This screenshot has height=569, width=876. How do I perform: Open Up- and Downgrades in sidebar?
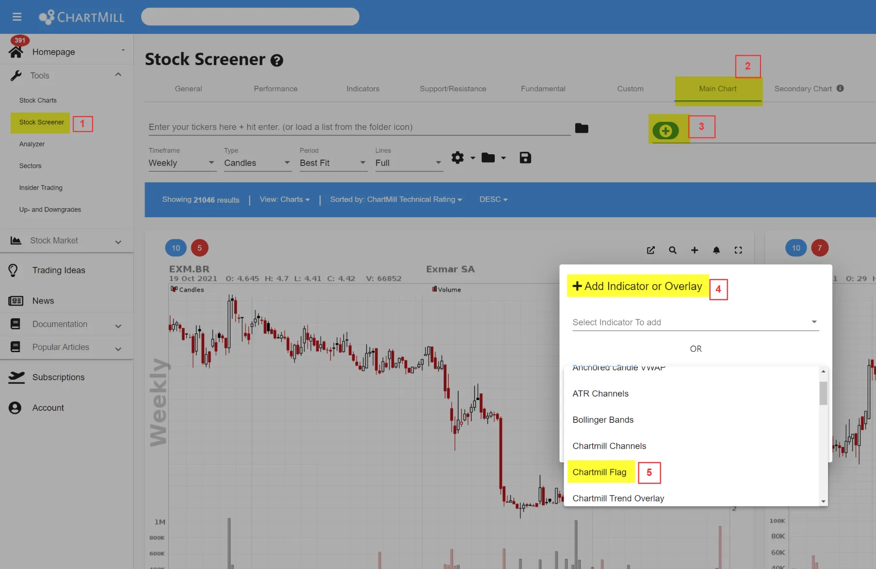pyautogui.click(x=50, y=210)
